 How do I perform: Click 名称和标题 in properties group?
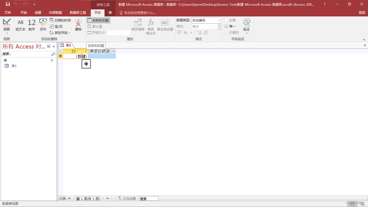(98, 20)
